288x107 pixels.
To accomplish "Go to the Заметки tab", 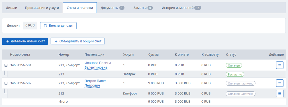I will point(143,8).
